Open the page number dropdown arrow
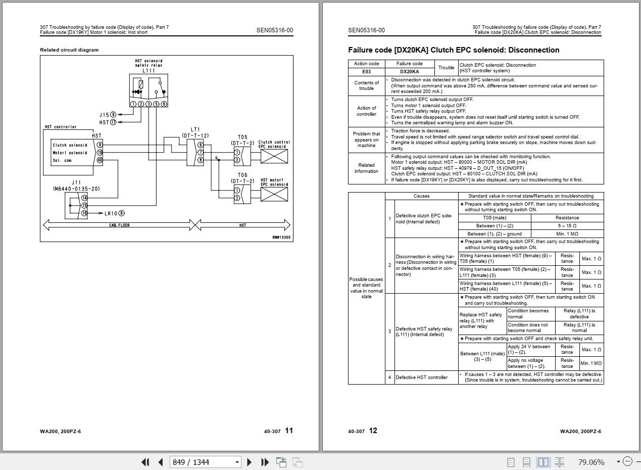The width and height of the screenshot is (641, 470). pyautogui.click(x=237, y=462)
